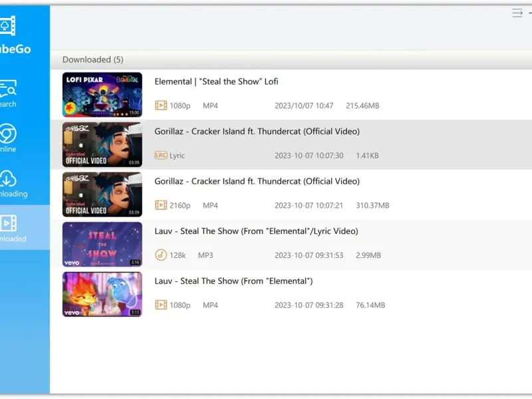Open Gorillaz thumbnail on Lyric row
Viewport: 532px width, 399px height.
pyautogui.click(x=102, y=144)
